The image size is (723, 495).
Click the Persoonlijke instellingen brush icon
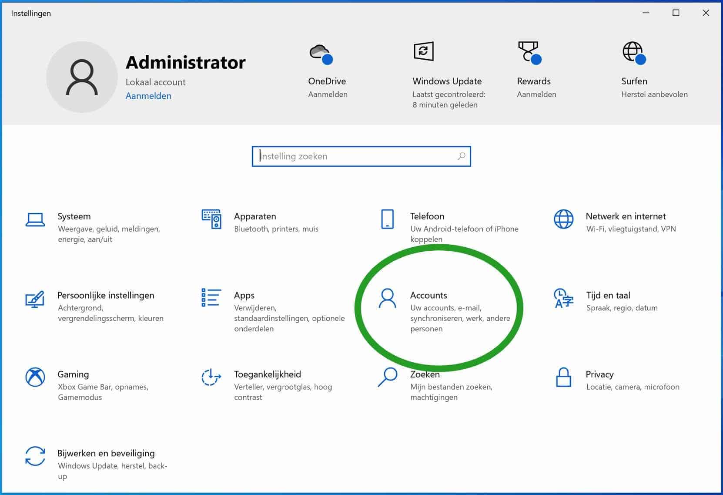(x=35, y=299)
